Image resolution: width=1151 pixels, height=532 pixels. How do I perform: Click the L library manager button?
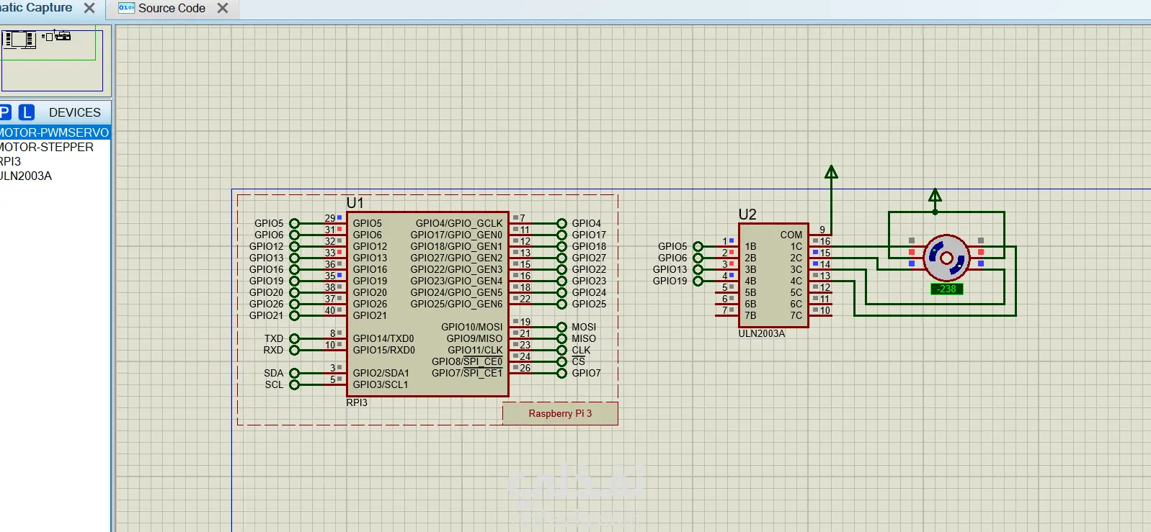(x=27, y=112)
